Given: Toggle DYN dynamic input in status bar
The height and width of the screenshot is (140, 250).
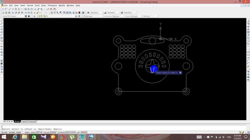Looking at the screenshot, I should point(74,132).
